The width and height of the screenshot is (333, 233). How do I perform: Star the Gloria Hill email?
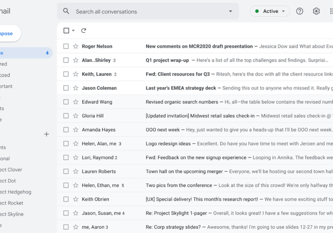[76, 116]
